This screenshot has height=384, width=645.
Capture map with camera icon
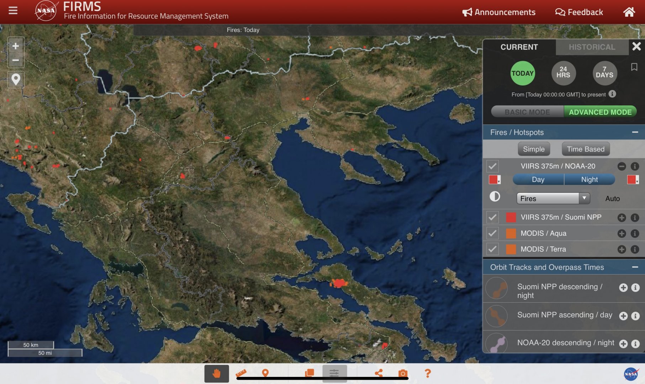[x=403, y=373]
